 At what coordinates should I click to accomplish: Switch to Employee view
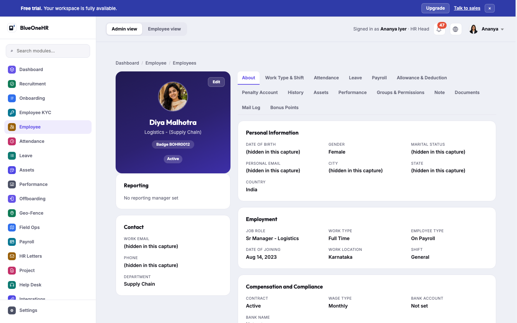164,29
